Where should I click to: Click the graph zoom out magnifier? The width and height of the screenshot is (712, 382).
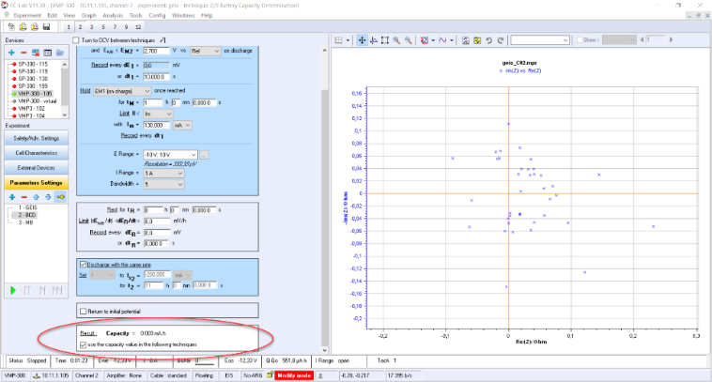pyautogui.click(x=409, y=40)
